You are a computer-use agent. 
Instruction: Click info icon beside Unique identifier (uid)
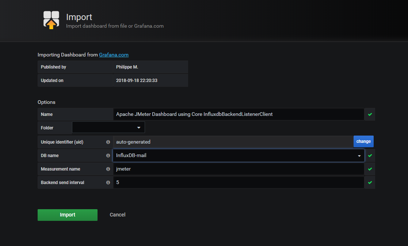click(x=108, y=142)
